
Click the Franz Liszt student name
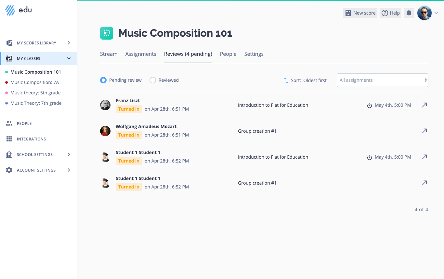(x=128, y=101)
